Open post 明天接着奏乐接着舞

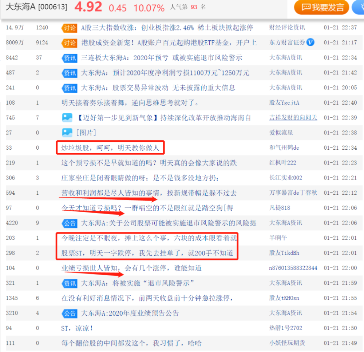coord(130,103)
